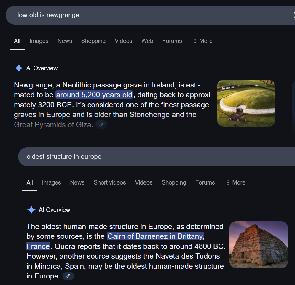Image resolution: width=295 pixels, height=285 pixels.
Task: Click the 'AI Overview' label above Barnenez answer
Action: tap(54, 210)
